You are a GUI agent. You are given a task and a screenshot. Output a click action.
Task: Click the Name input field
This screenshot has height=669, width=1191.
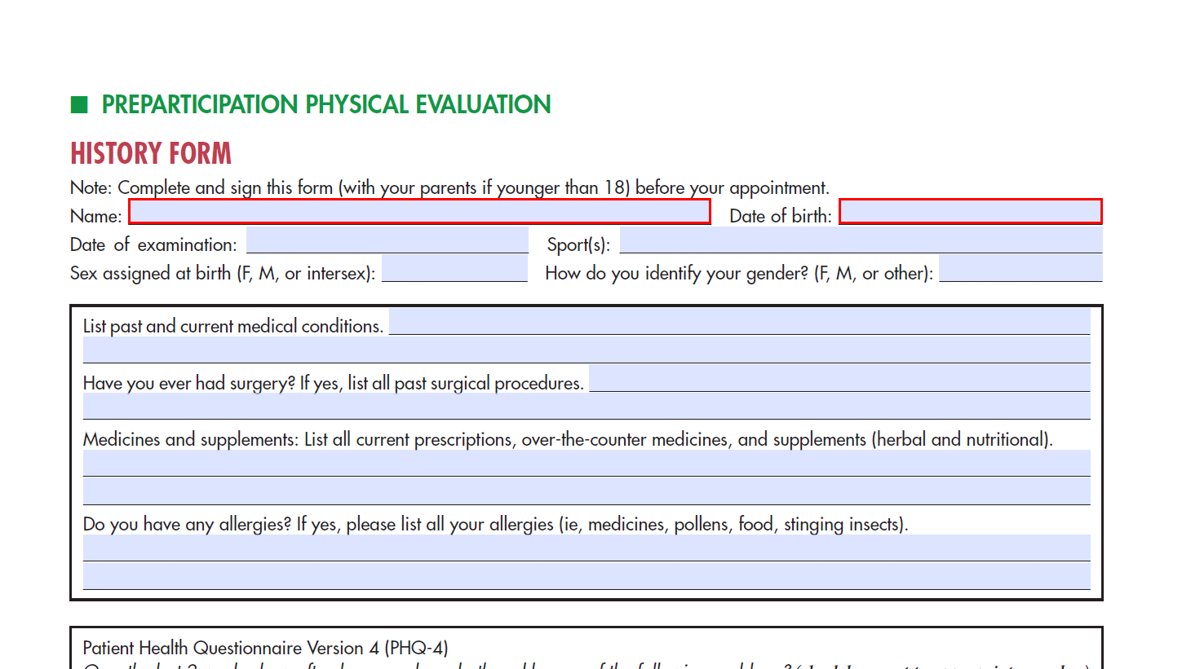pyautogui.click(x=419, y=212)
